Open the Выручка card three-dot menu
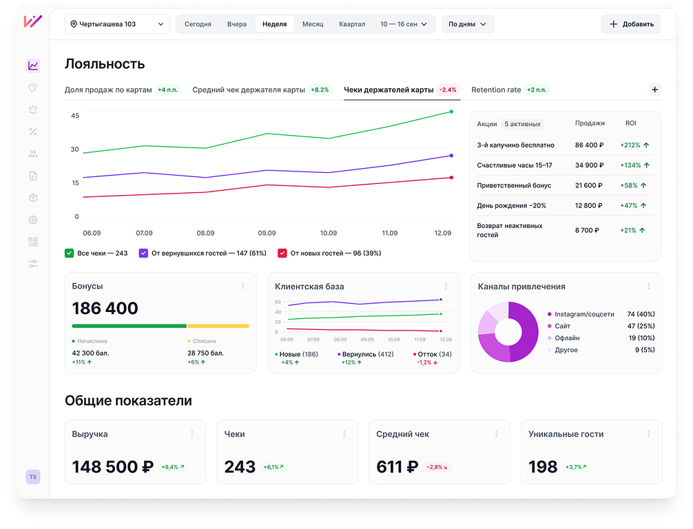Screen dimensions: 693x529 (x=192, y=434)
